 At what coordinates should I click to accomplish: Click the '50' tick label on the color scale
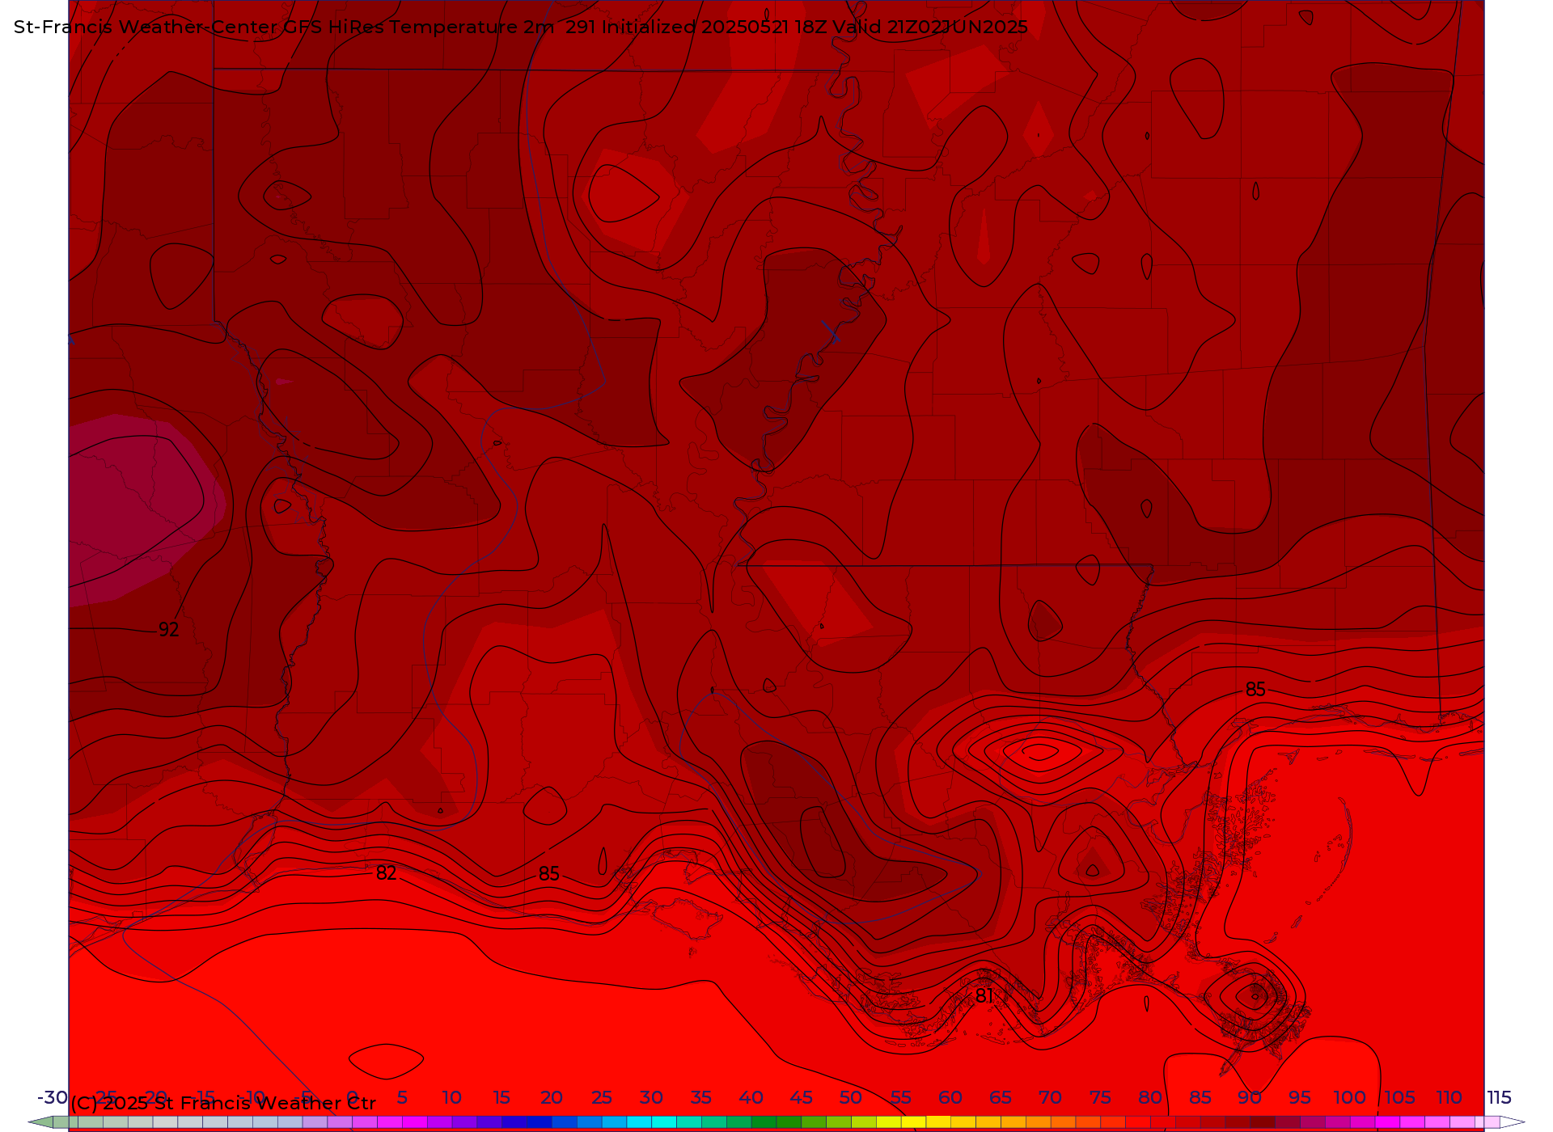[851, 1097]
